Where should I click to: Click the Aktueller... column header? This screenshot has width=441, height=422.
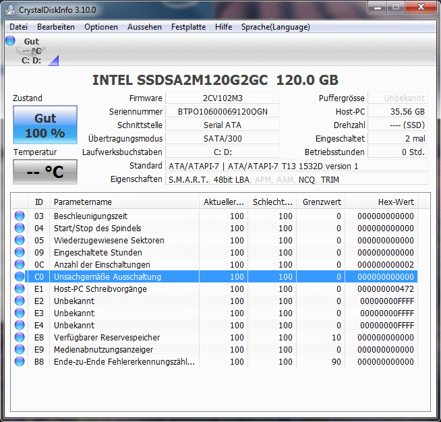coord(224,202)
